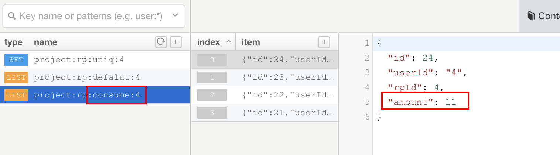Focus the key name search field
The width and height of the screenshot is (560, 155).
click(91, 16)
